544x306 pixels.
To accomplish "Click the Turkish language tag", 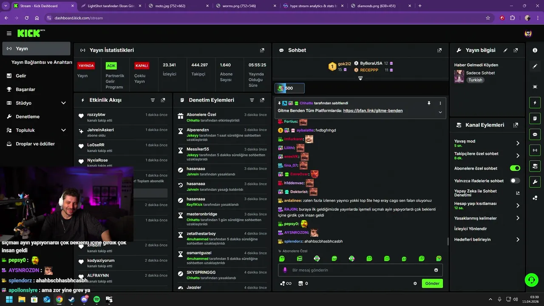I will point(475,80).
